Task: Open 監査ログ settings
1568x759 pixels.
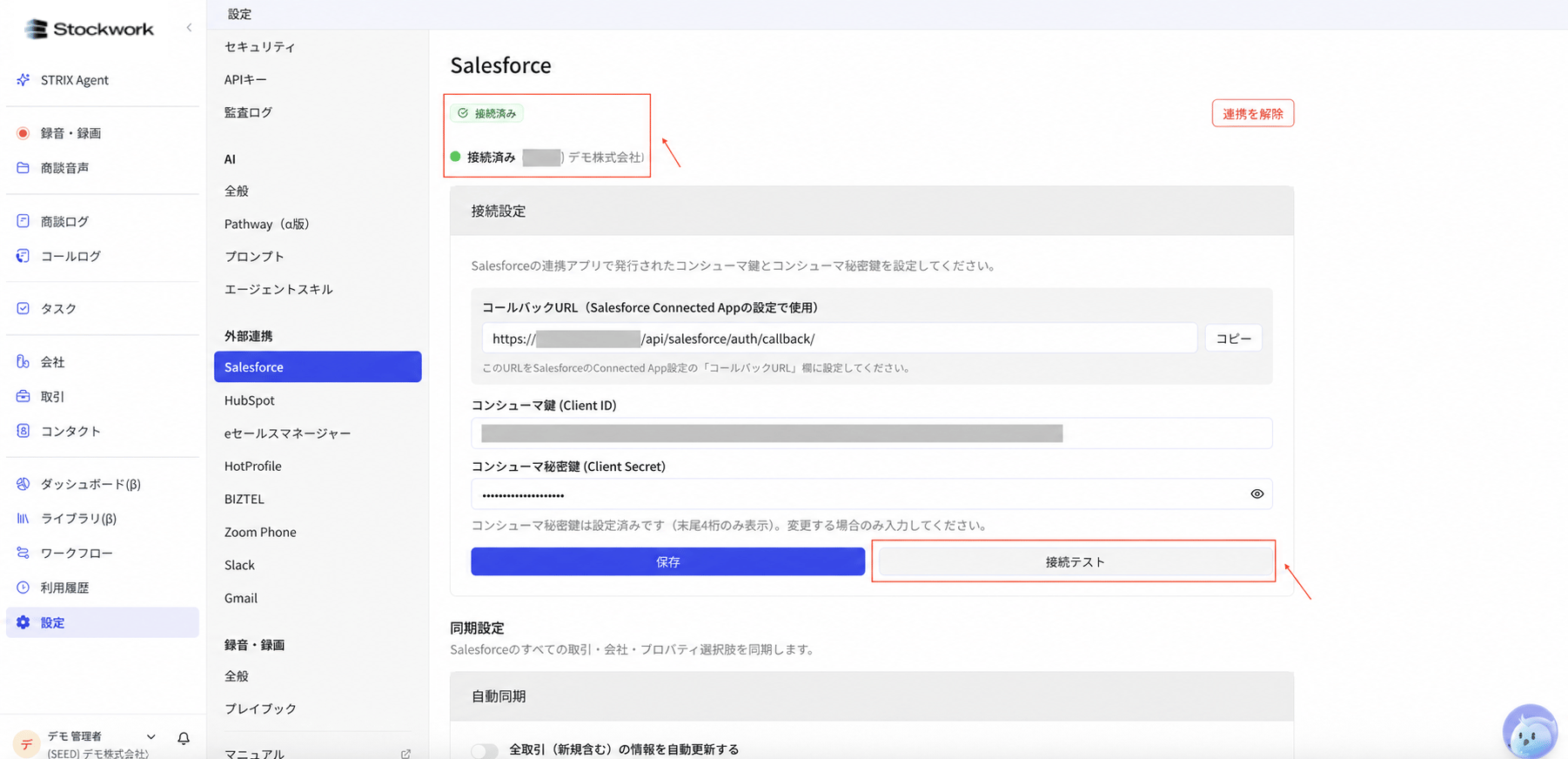Action: pos(248,112)
